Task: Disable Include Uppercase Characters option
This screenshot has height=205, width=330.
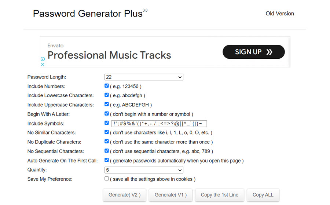Action: pos(106,105)
